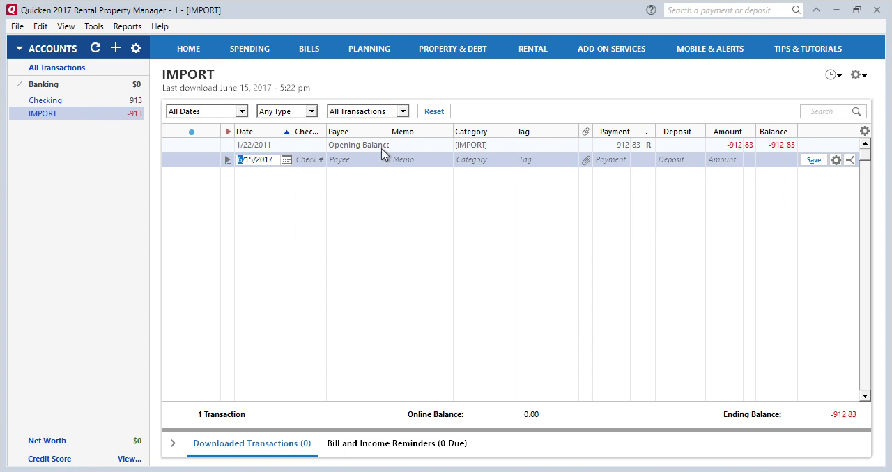The height and width of the screenshot is (472, 892).
Task: Click the blue dot status column header
Action: coord(192,132)
